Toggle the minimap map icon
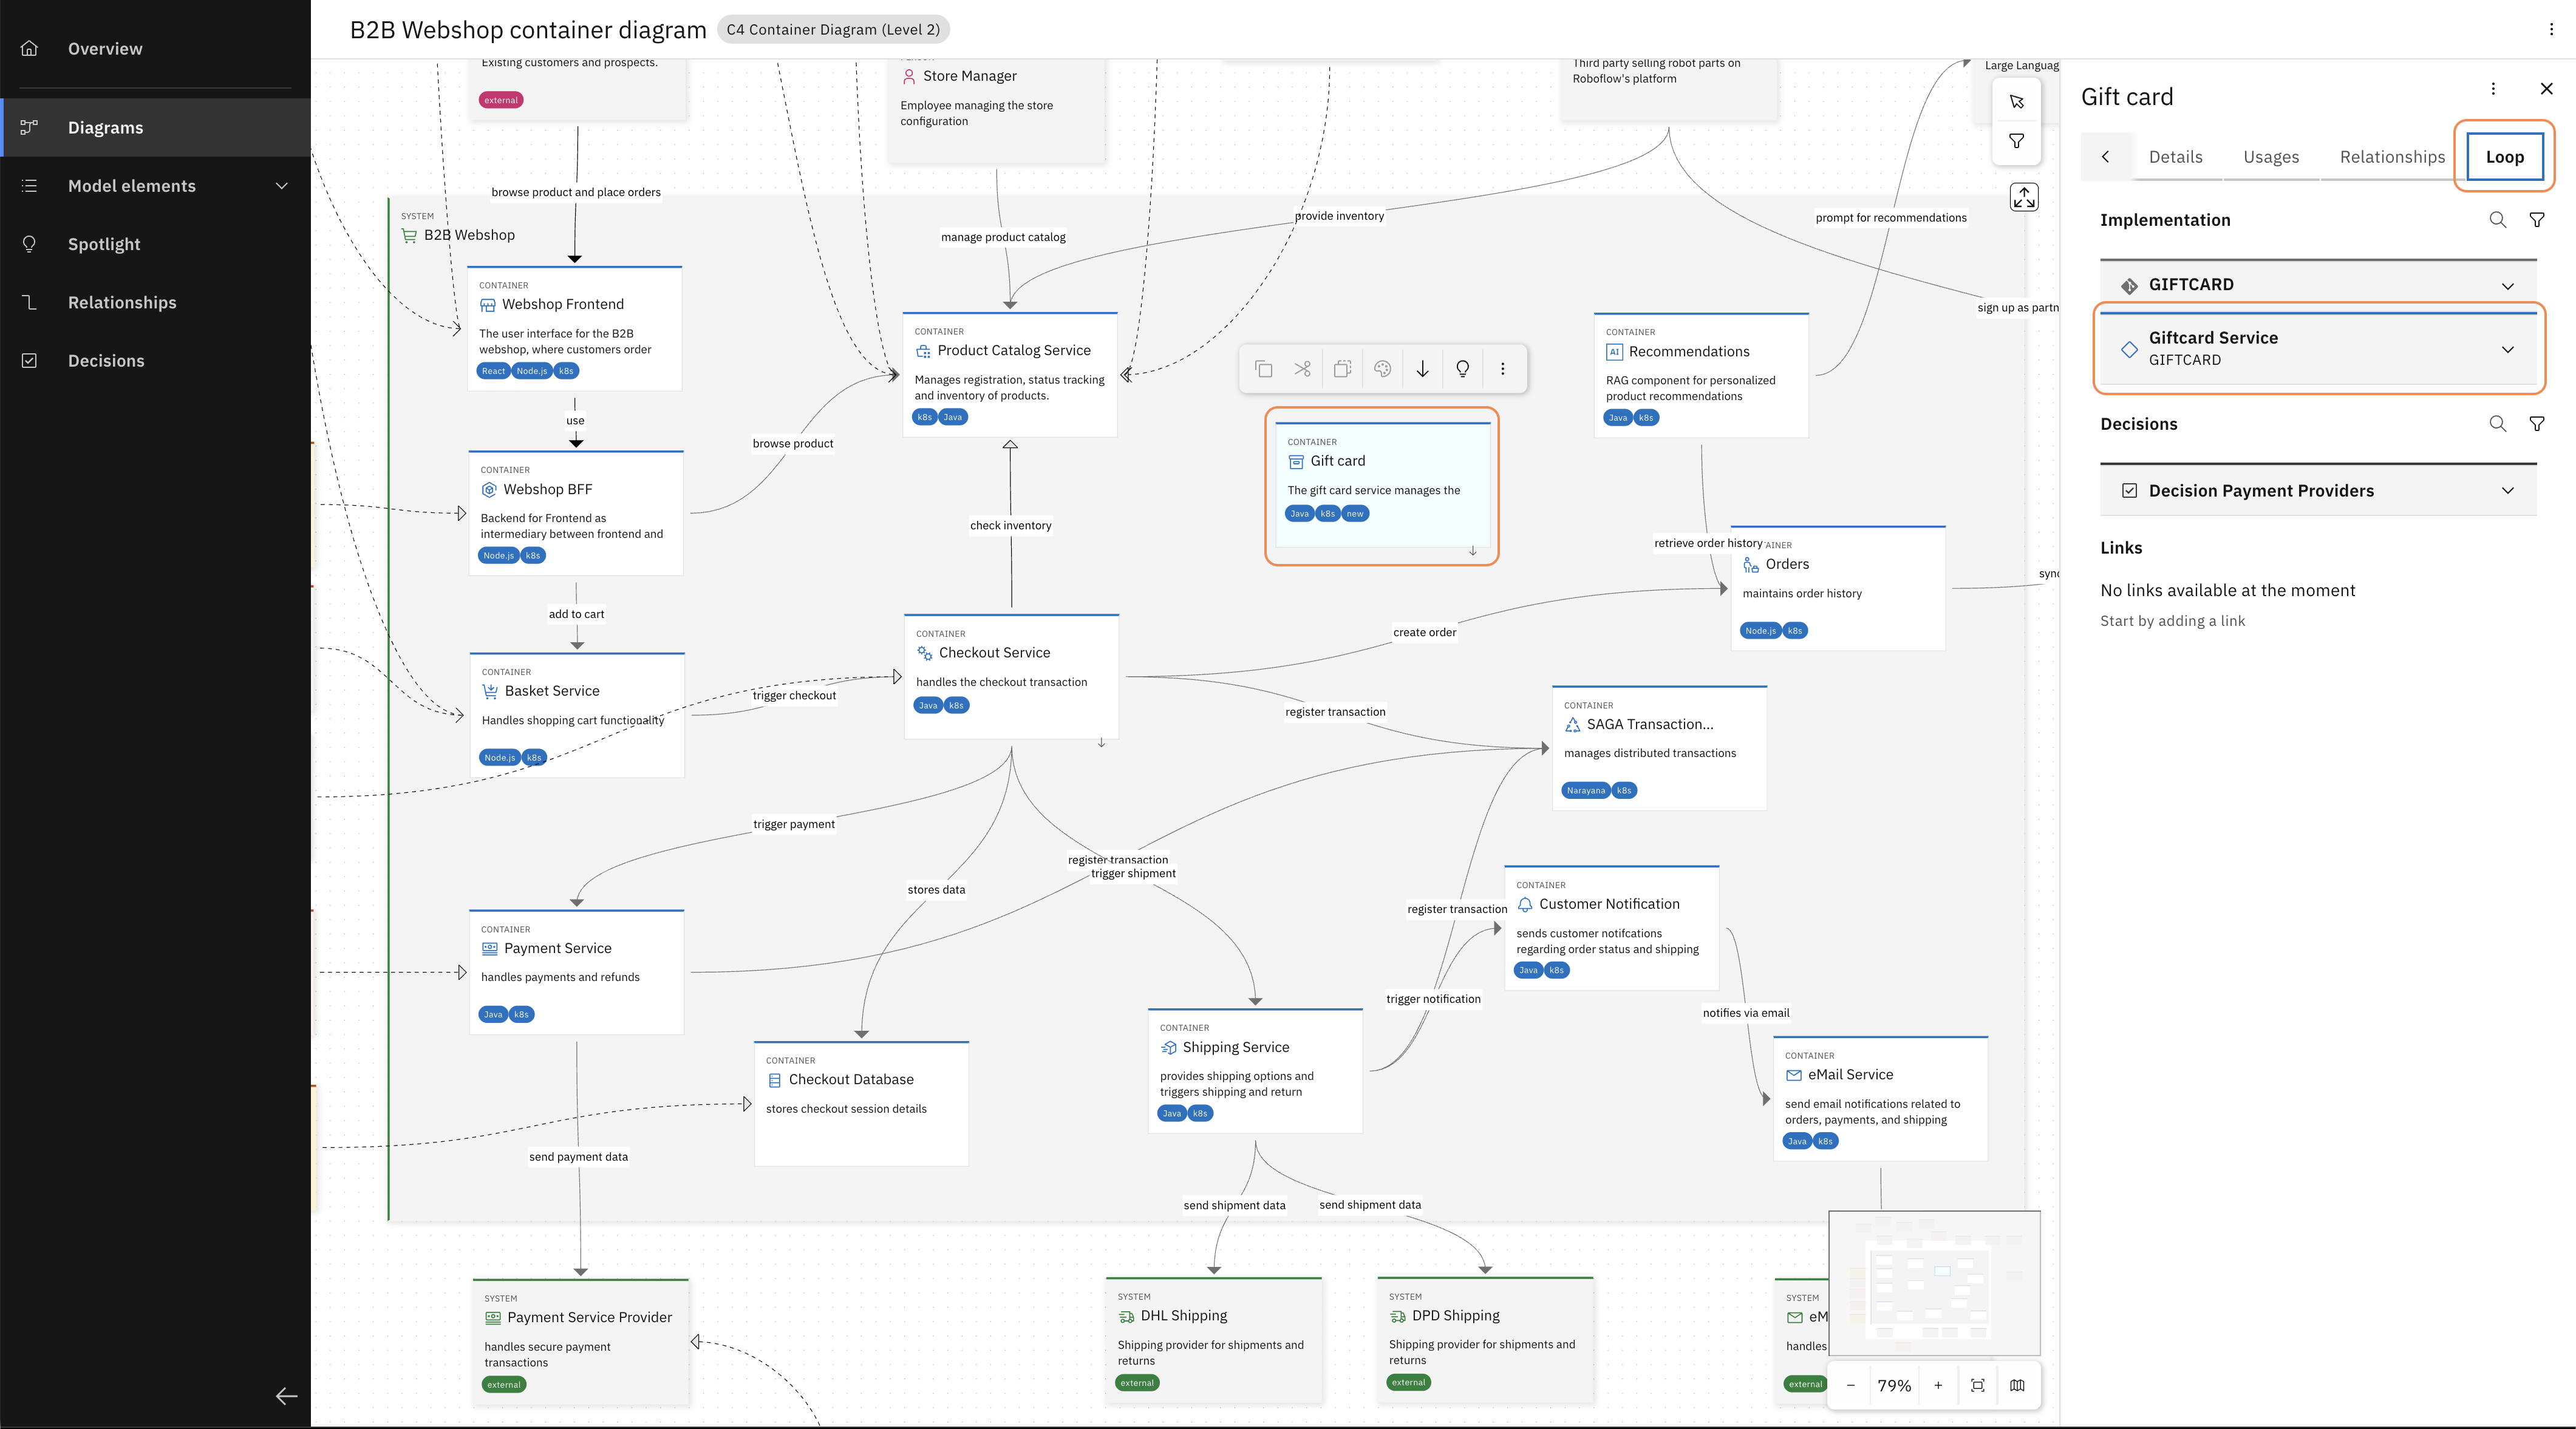 pos(2017,1385)
